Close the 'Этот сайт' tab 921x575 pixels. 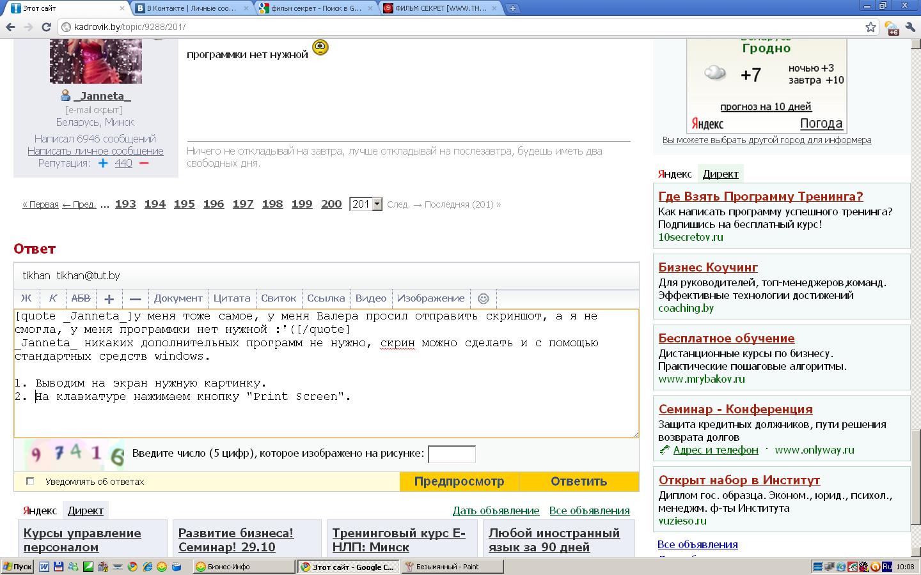pos(122,8)
